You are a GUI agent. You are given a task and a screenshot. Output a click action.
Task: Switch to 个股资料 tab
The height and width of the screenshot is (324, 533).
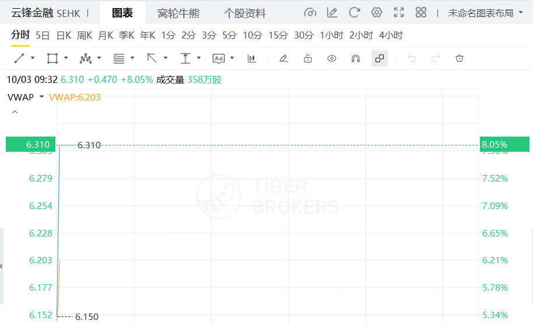245,13
